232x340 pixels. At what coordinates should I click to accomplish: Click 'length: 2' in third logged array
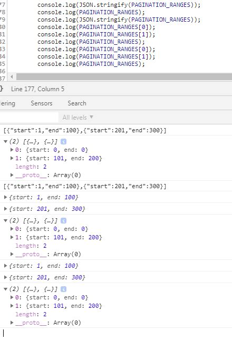(x=31, y=314)
